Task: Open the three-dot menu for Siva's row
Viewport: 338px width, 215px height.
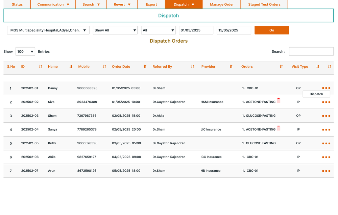Action: pyautogui.click(x=326, y=102)
